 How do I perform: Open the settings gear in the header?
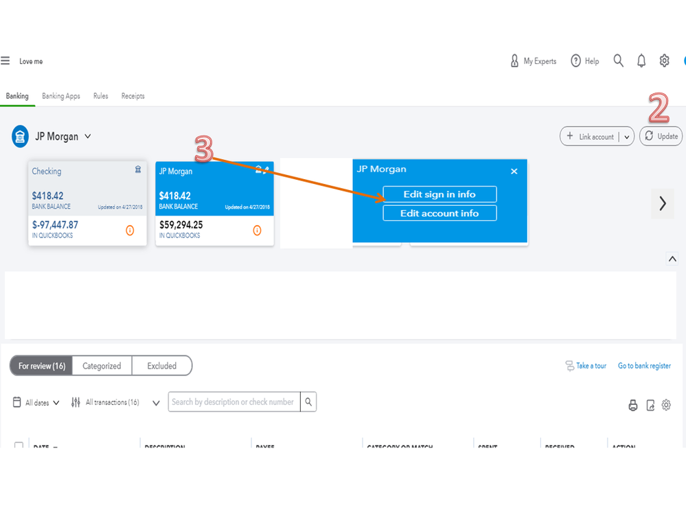coord(664,61)
